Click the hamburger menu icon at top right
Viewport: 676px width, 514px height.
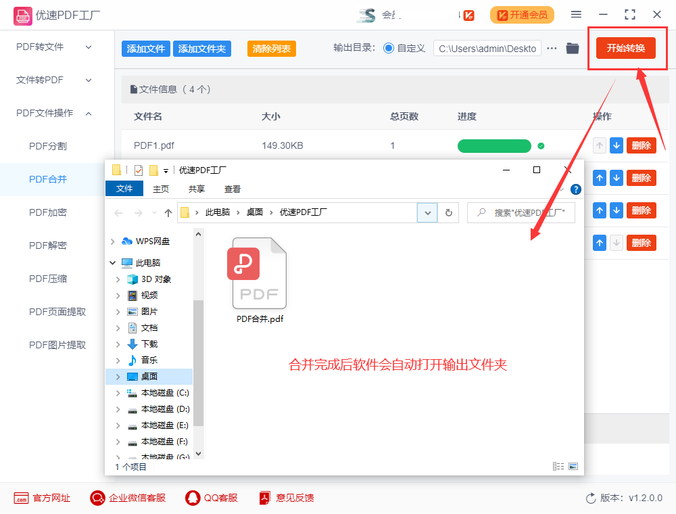(576, 14)
